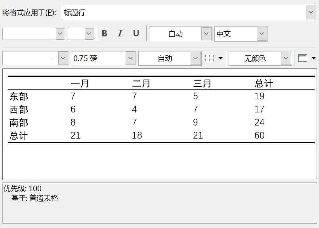Open the font size dropdown arrow
Screen dimensions: 319x228
(89, 34)
